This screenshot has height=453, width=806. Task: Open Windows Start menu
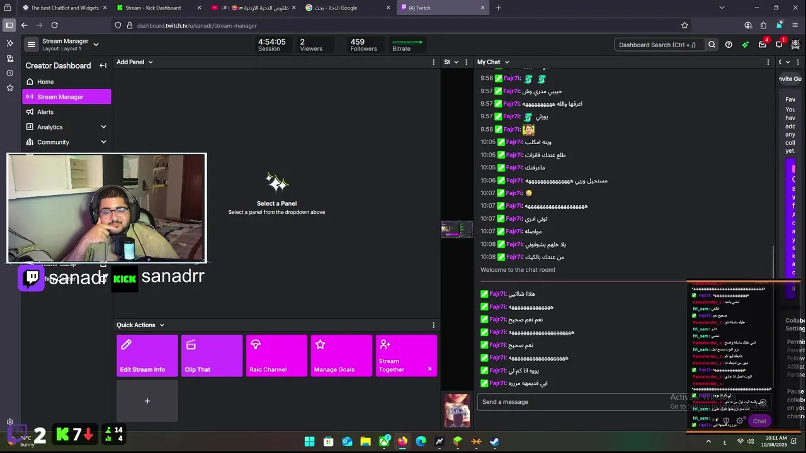pos(309,442)
